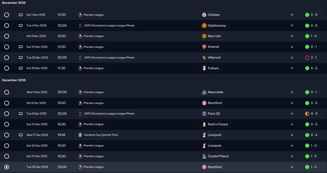Click the Crystal Palace club badge icon

coord(204,156)
